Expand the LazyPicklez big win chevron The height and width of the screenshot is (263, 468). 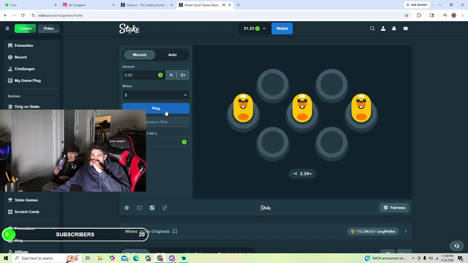(x=405, y=231)
